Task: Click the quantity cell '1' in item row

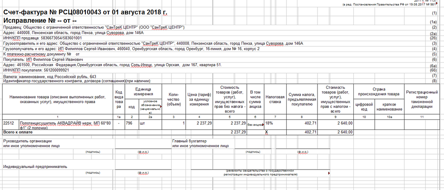Action: tap(173, 125)
